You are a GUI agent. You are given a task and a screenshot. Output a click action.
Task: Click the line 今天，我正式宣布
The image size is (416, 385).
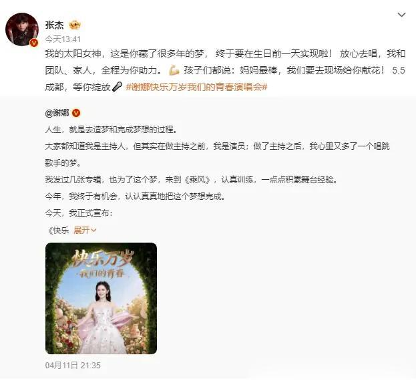click(79, 213)
